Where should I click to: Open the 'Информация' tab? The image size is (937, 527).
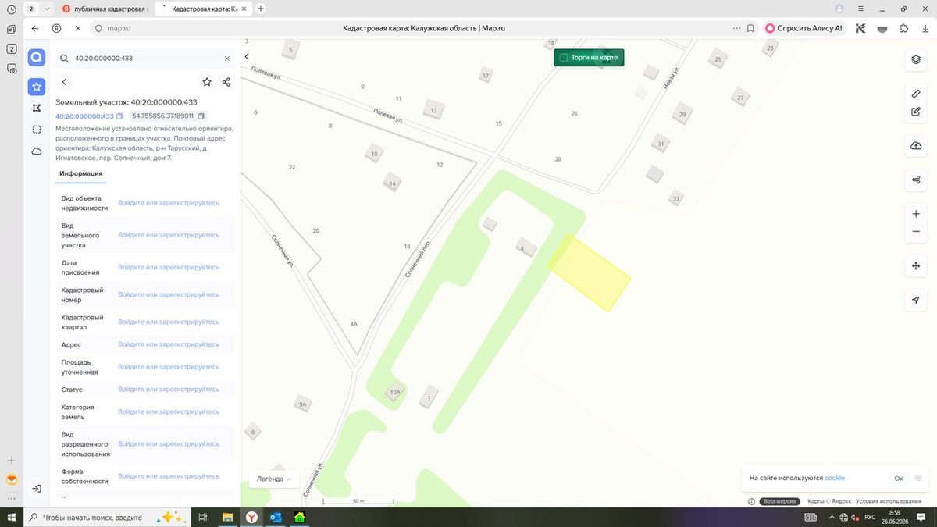81,173
